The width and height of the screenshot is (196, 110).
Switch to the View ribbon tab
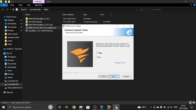coord(28,5)
